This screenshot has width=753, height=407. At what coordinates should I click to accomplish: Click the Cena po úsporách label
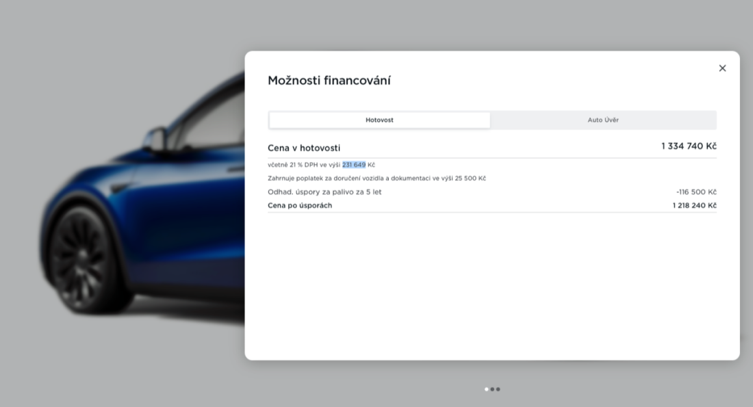(x=299, y=206)
